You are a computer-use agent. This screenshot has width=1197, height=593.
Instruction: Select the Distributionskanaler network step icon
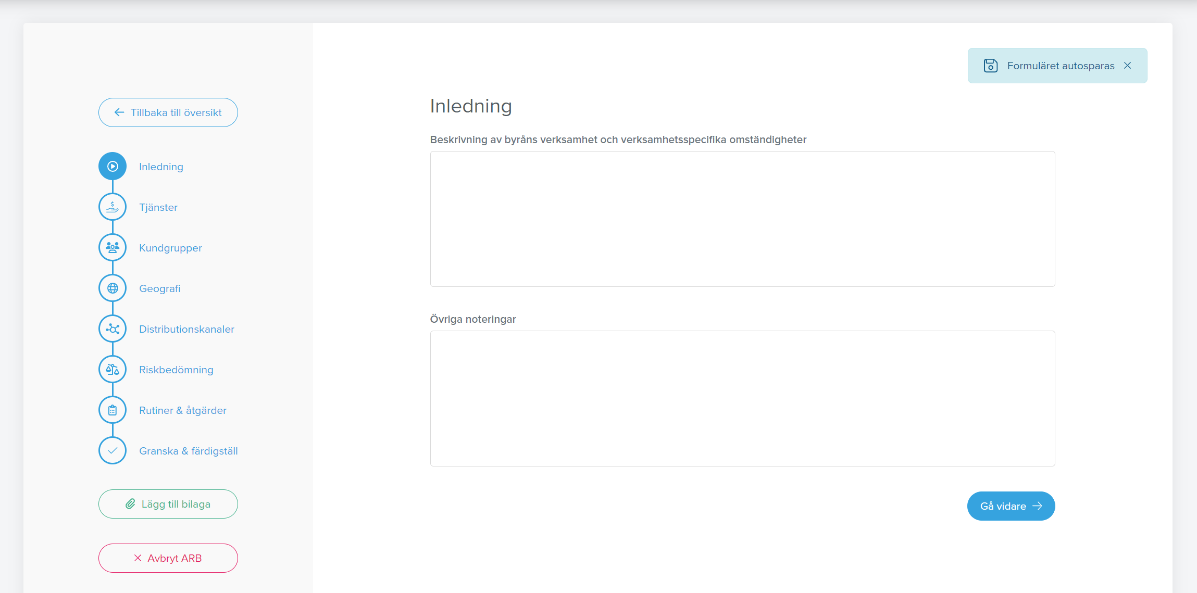113,329
